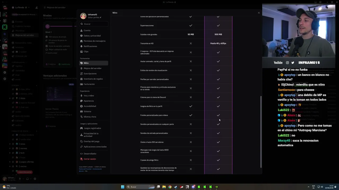Open Apariencia via the palette icon

[x=82, y=101]
